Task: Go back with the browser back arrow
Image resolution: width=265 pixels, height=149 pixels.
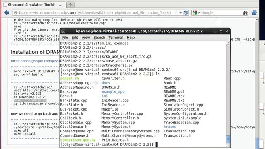Action: (x=7, y=13)
